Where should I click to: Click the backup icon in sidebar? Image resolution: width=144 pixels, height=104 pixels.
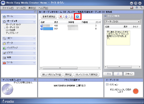(4, 48)
